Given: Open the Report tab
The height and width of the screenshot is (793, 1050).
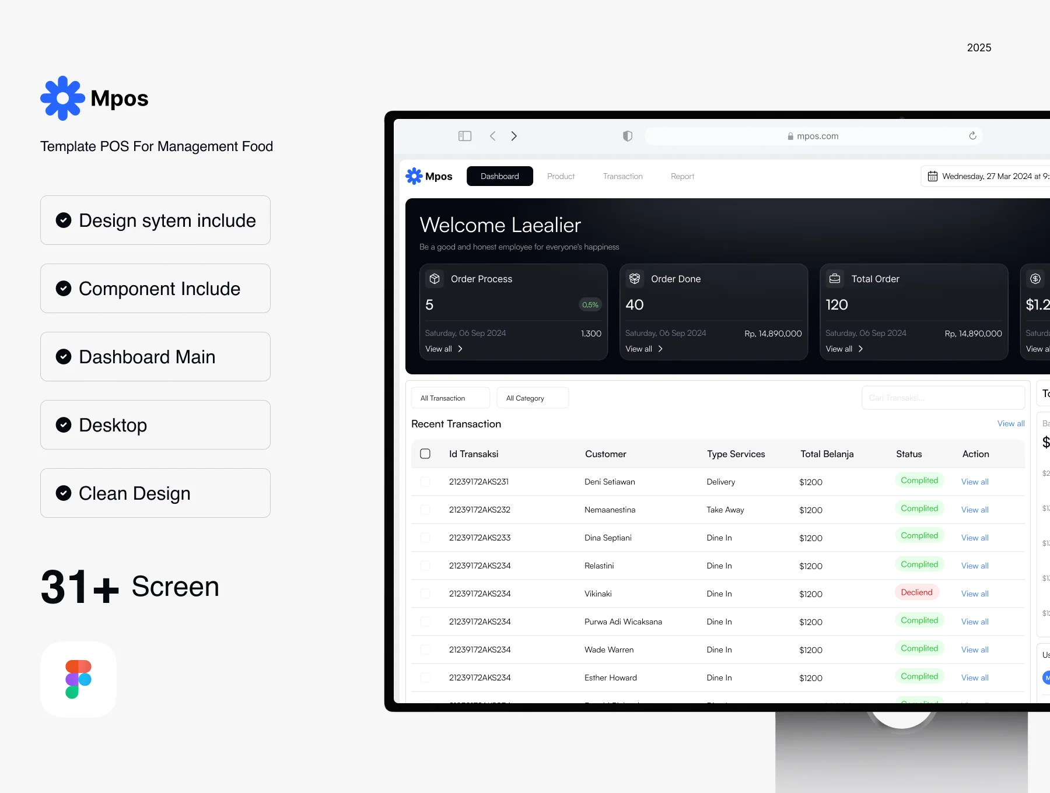Looking at the screenshot, I should [682, 176].
